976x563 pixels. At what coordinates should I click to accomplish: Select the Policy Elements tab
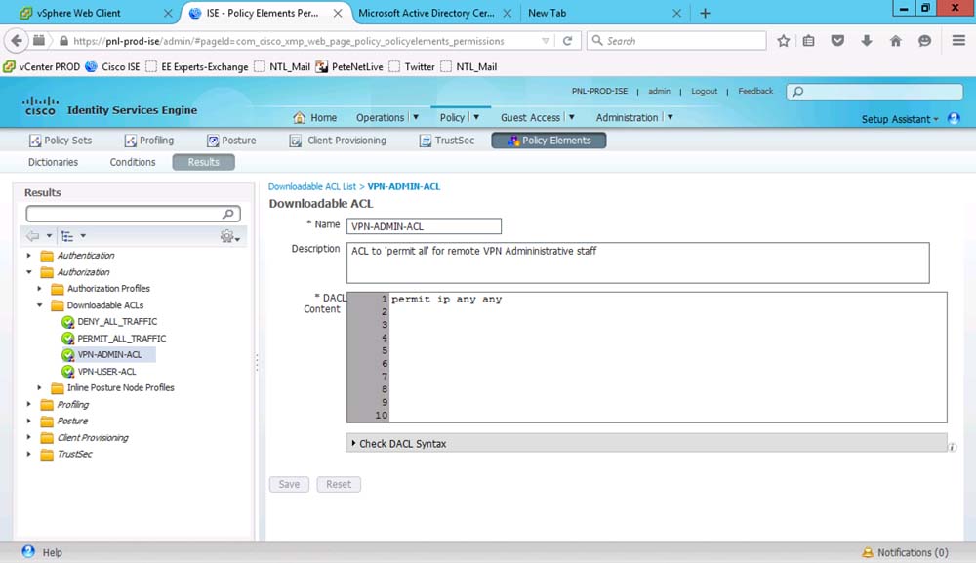[549, 141]
